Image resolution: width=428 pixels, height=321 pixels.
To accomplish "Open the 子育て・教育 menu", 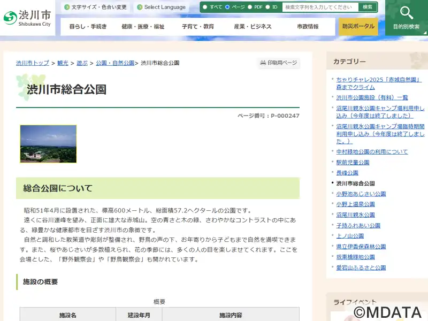I will point(198,27).
